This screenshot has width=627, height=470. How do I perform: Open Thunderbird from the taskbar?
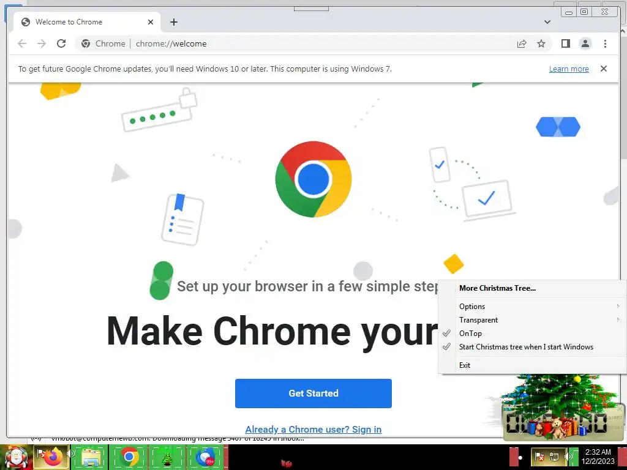point(206,457)
